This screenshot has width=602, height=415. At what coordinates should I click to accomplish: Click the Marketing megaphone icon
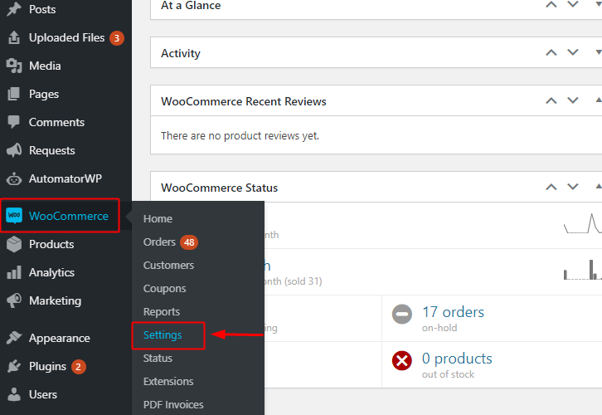14,300
